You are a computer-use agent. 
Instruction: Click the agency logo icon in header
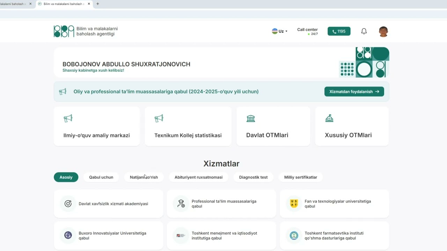(x=64, y=31)
